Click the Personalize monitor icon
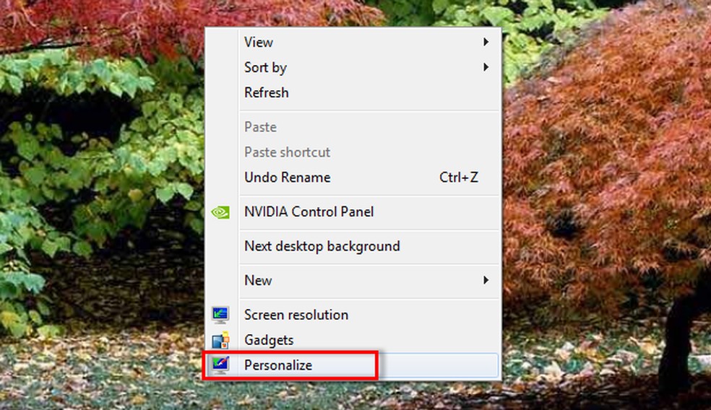 (220, 365)
